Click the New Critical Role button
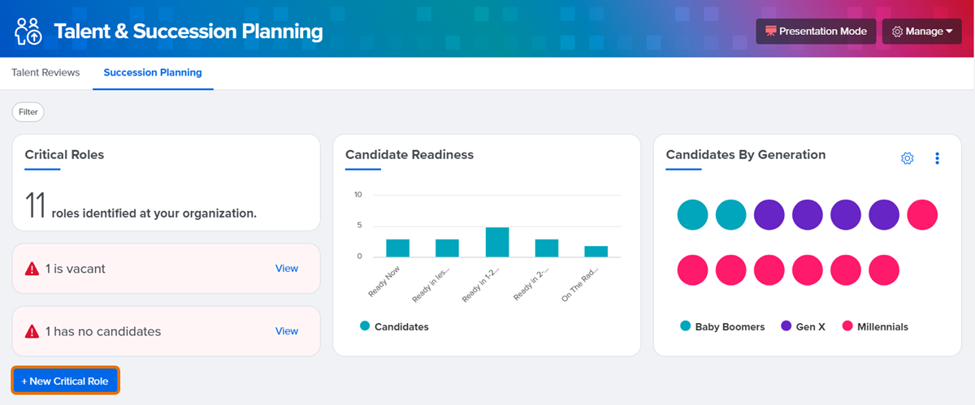The image size is (975, 405). click(65, 381)
